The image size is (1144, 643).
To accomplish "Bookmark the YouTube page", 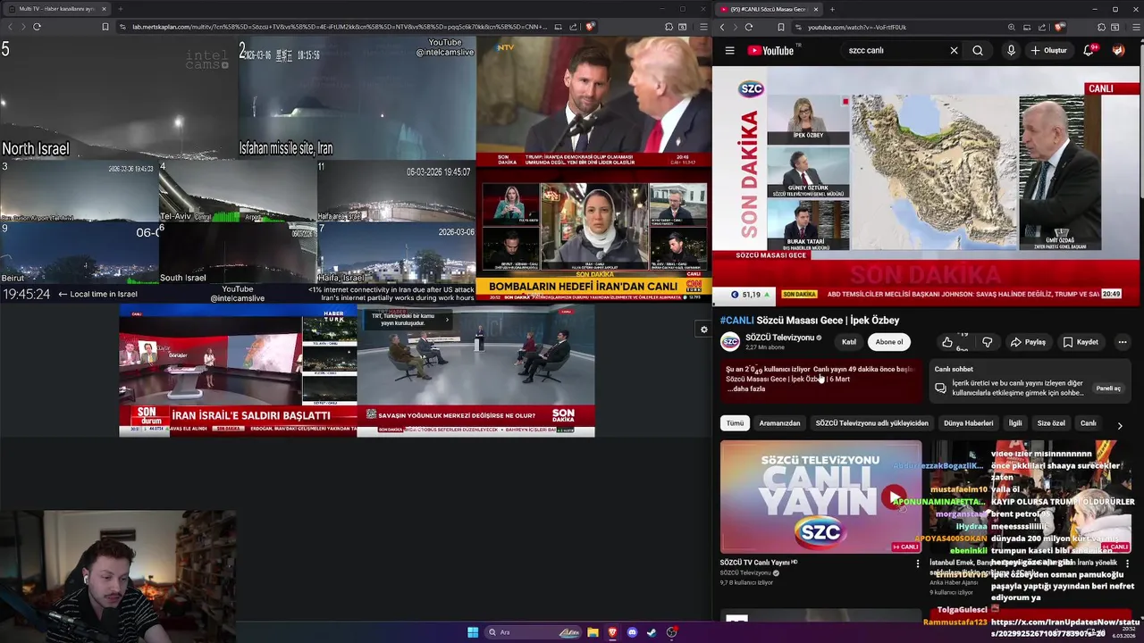I will coord(780,27).
